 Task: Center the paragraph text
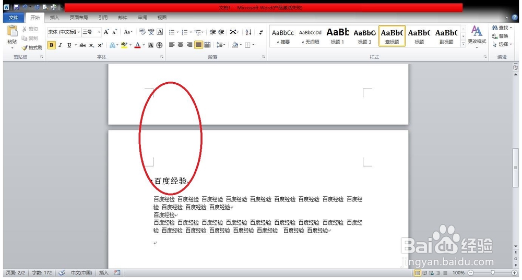point(181,45)
